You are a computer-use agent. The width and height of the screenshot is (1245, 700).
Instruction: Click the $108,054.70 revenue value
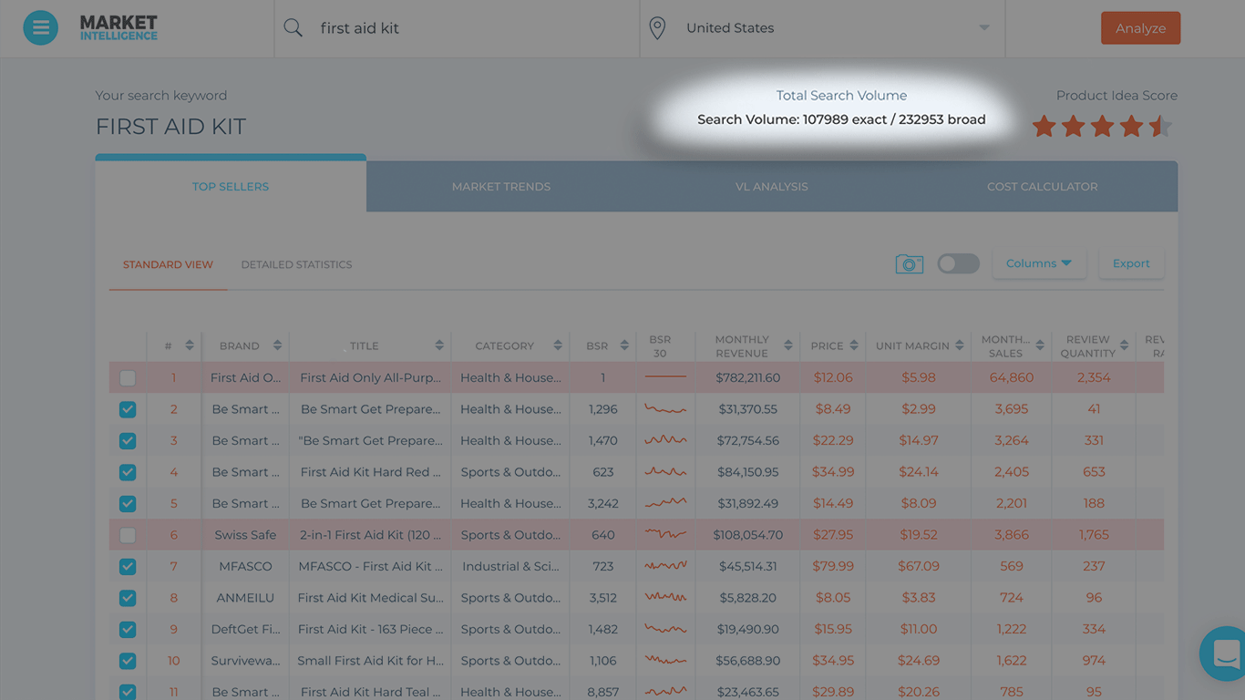748,535
